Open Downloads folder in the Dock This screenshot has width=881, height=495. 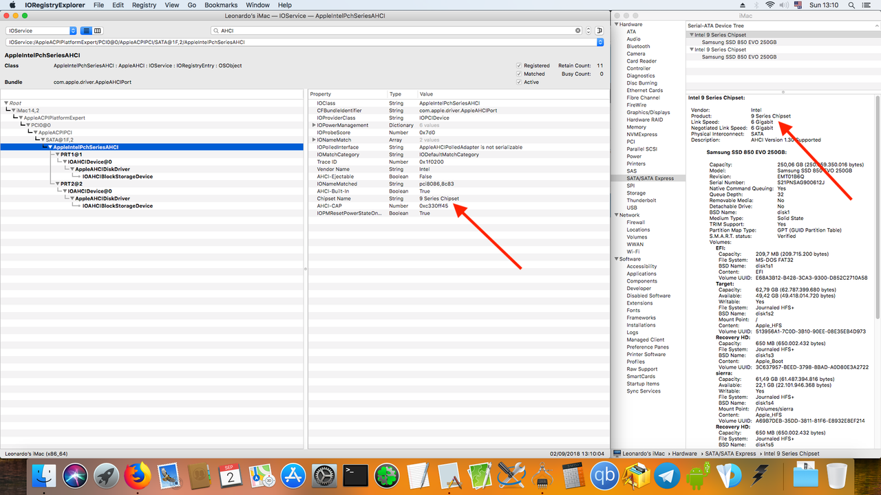pyautogui.click(x=805, y=476)
